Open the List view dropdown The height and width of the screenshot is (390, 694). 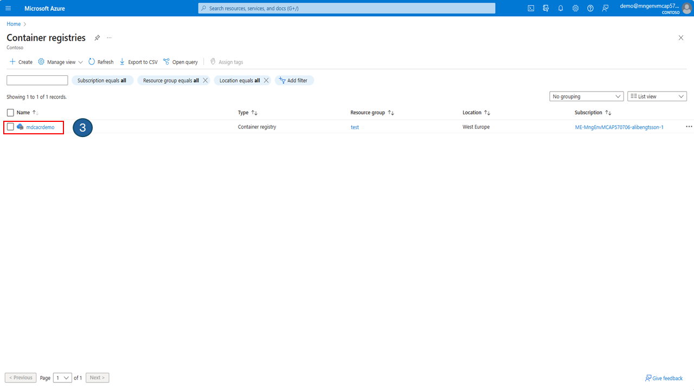[x=657, y=96]
